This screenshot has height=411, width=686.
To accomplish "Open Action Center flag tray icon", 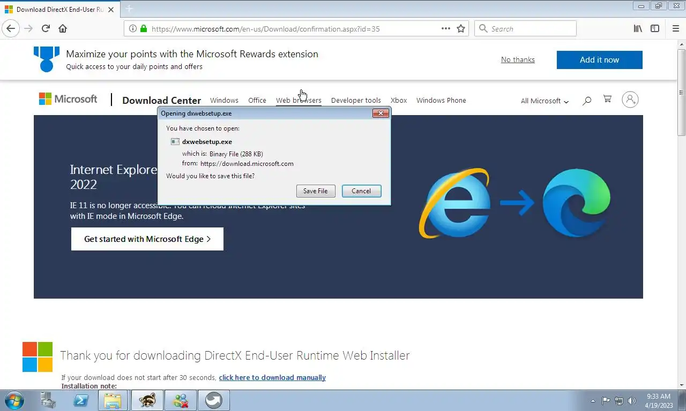I will pyautogui.click(x=606, y=401).
